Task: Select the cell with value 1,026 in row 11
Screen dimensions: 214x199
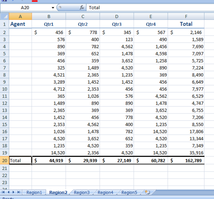Action: (83, 96)
